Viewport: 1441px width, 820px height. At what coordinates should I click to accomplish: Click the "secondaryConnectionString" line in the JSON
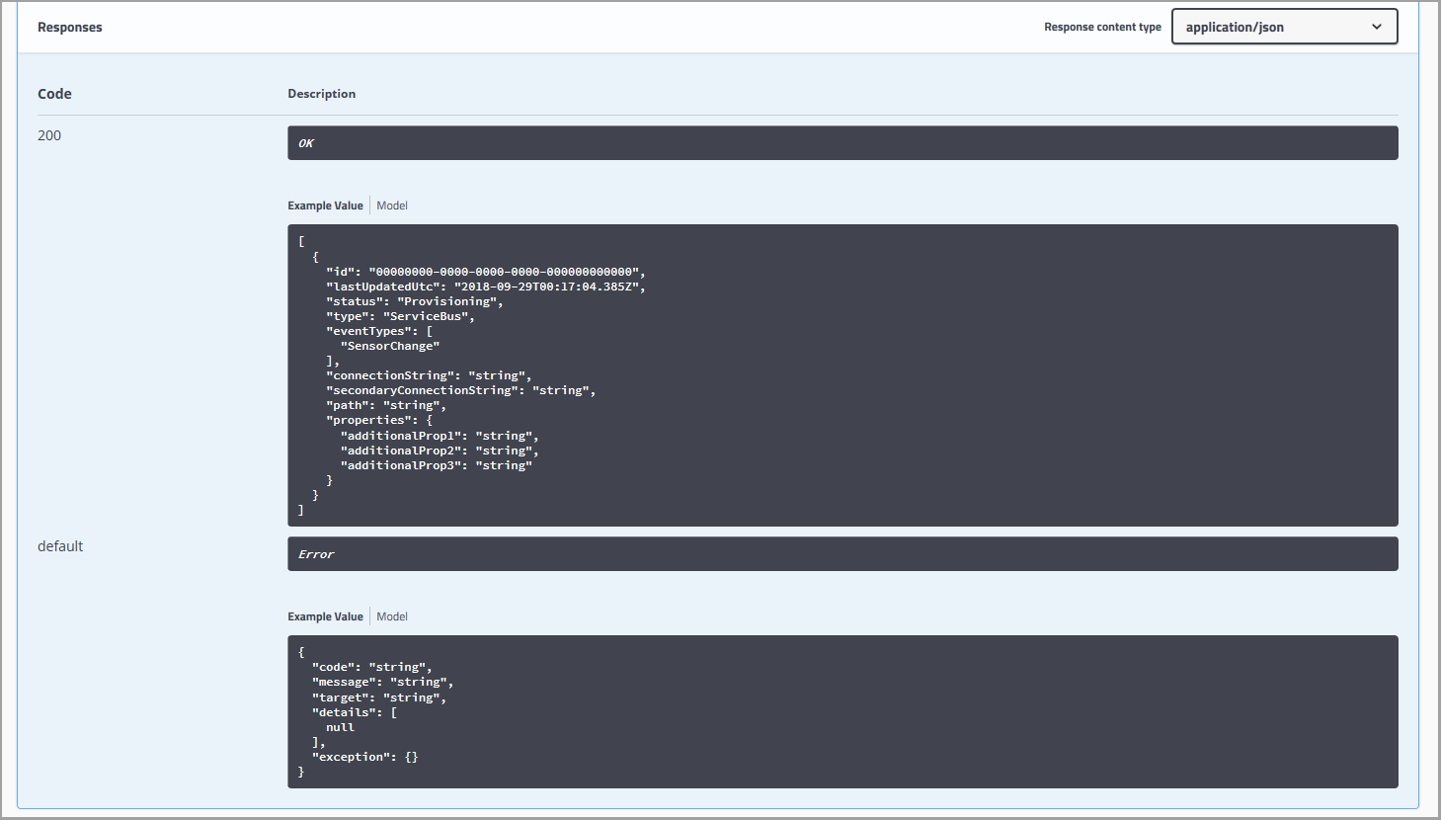[460, 390]
